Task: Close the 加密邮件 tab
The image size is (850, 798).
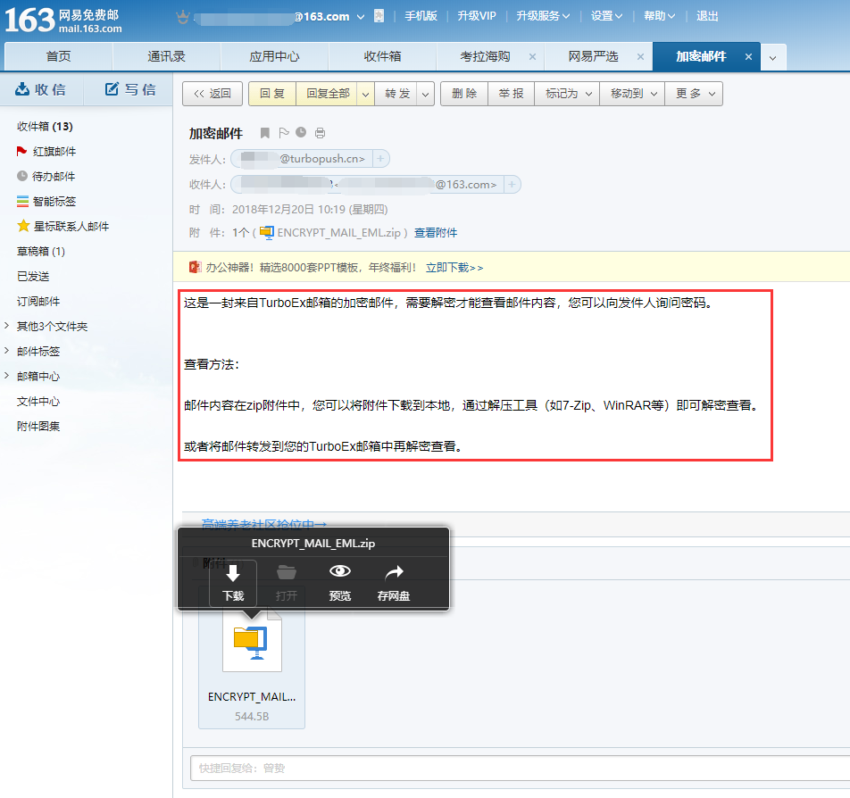Action: pos(748,56)
